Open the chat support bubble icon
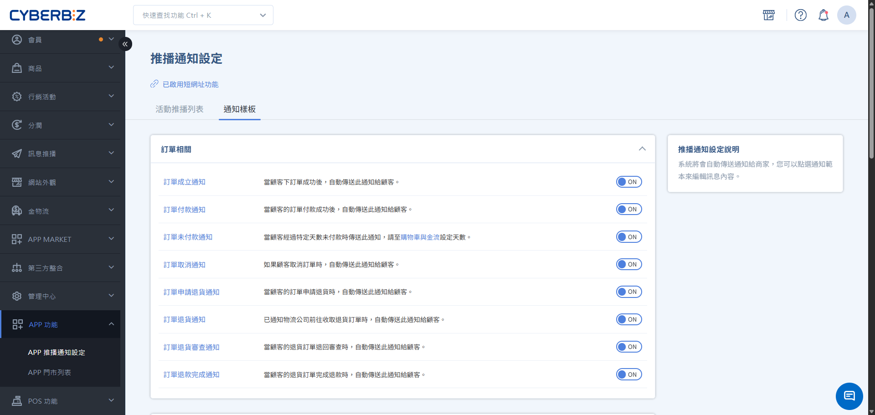875x415 pixels. click(x=849, y=396)
